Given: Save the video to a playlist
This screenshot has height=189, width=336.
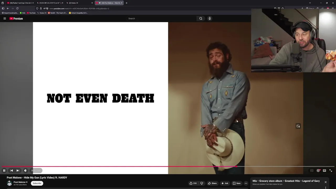Looking at the screenshot, I should click(236, 183).
